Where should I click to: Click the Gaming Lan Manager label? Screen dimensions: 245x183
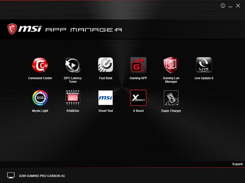(171, 80)
